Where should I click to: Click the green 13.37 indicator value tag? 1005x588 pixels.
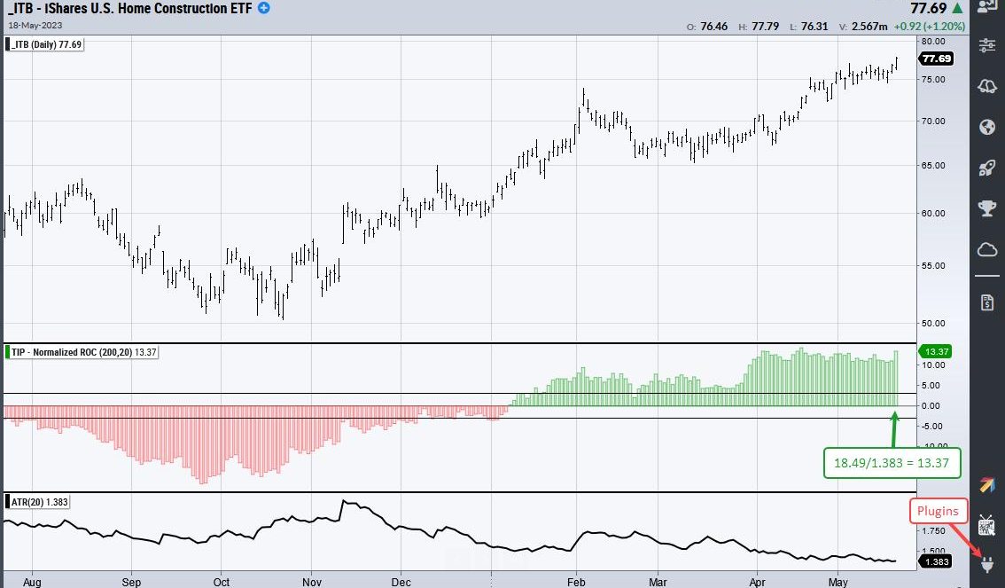point(937,351)
